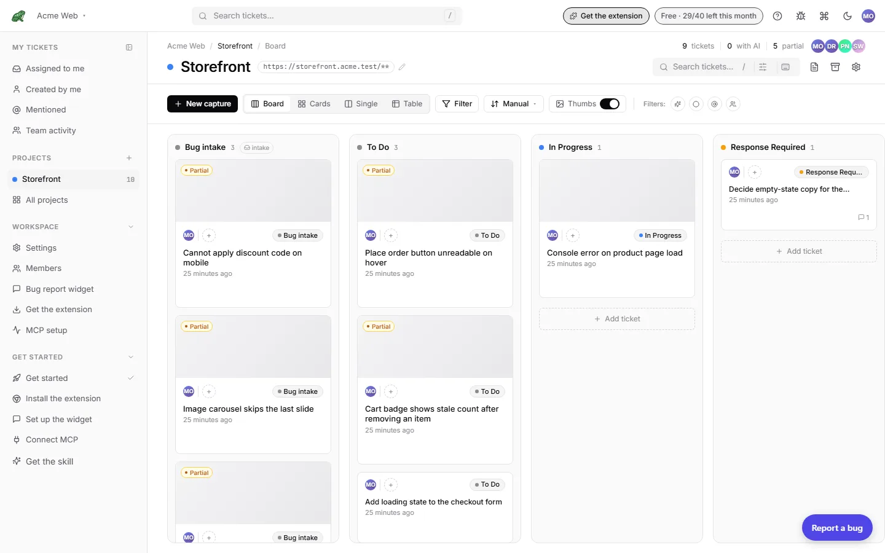This screenshot has width=885, height=553.
Task: Click Get the extension button in header
Action: coord(606,16)
